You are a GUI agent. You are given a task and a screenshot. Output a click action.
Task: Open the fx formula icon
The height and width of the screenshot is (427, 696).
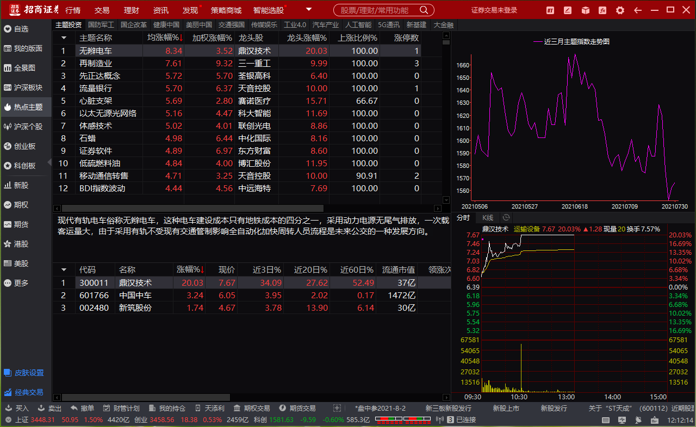[602, 10]
